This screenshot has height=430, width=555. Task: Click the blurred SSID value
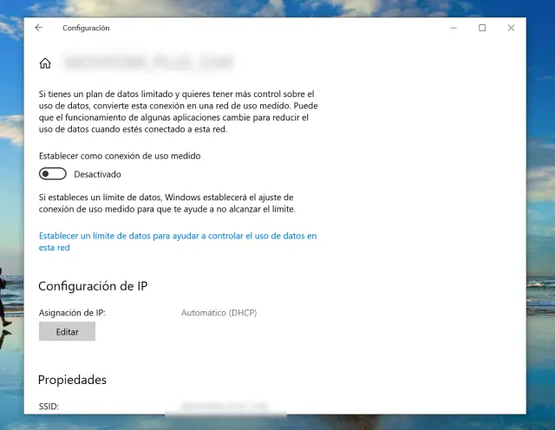click(224, 406)
